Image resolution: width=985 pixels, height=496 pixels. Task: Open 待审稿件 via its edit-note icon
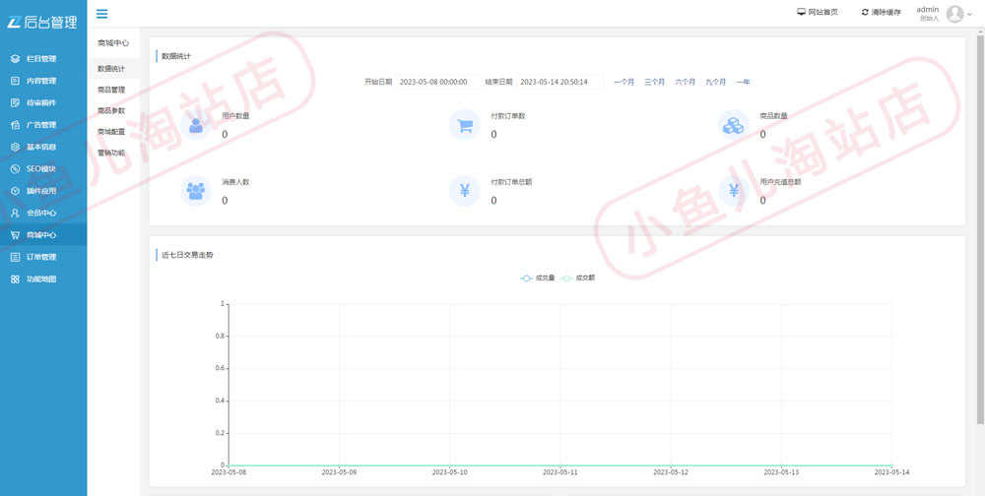(15, 103)
